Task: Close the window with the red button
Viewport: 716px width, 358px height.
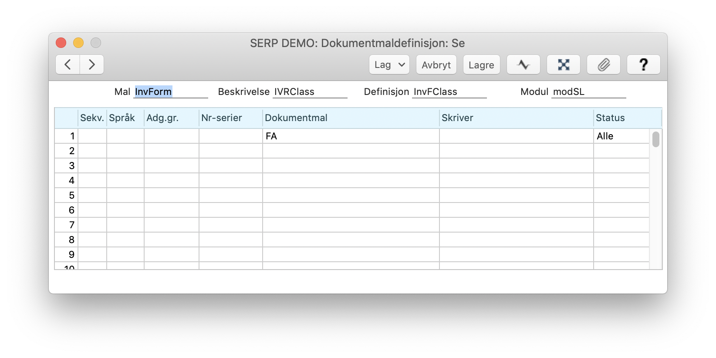Action: [x=61, y=43]
